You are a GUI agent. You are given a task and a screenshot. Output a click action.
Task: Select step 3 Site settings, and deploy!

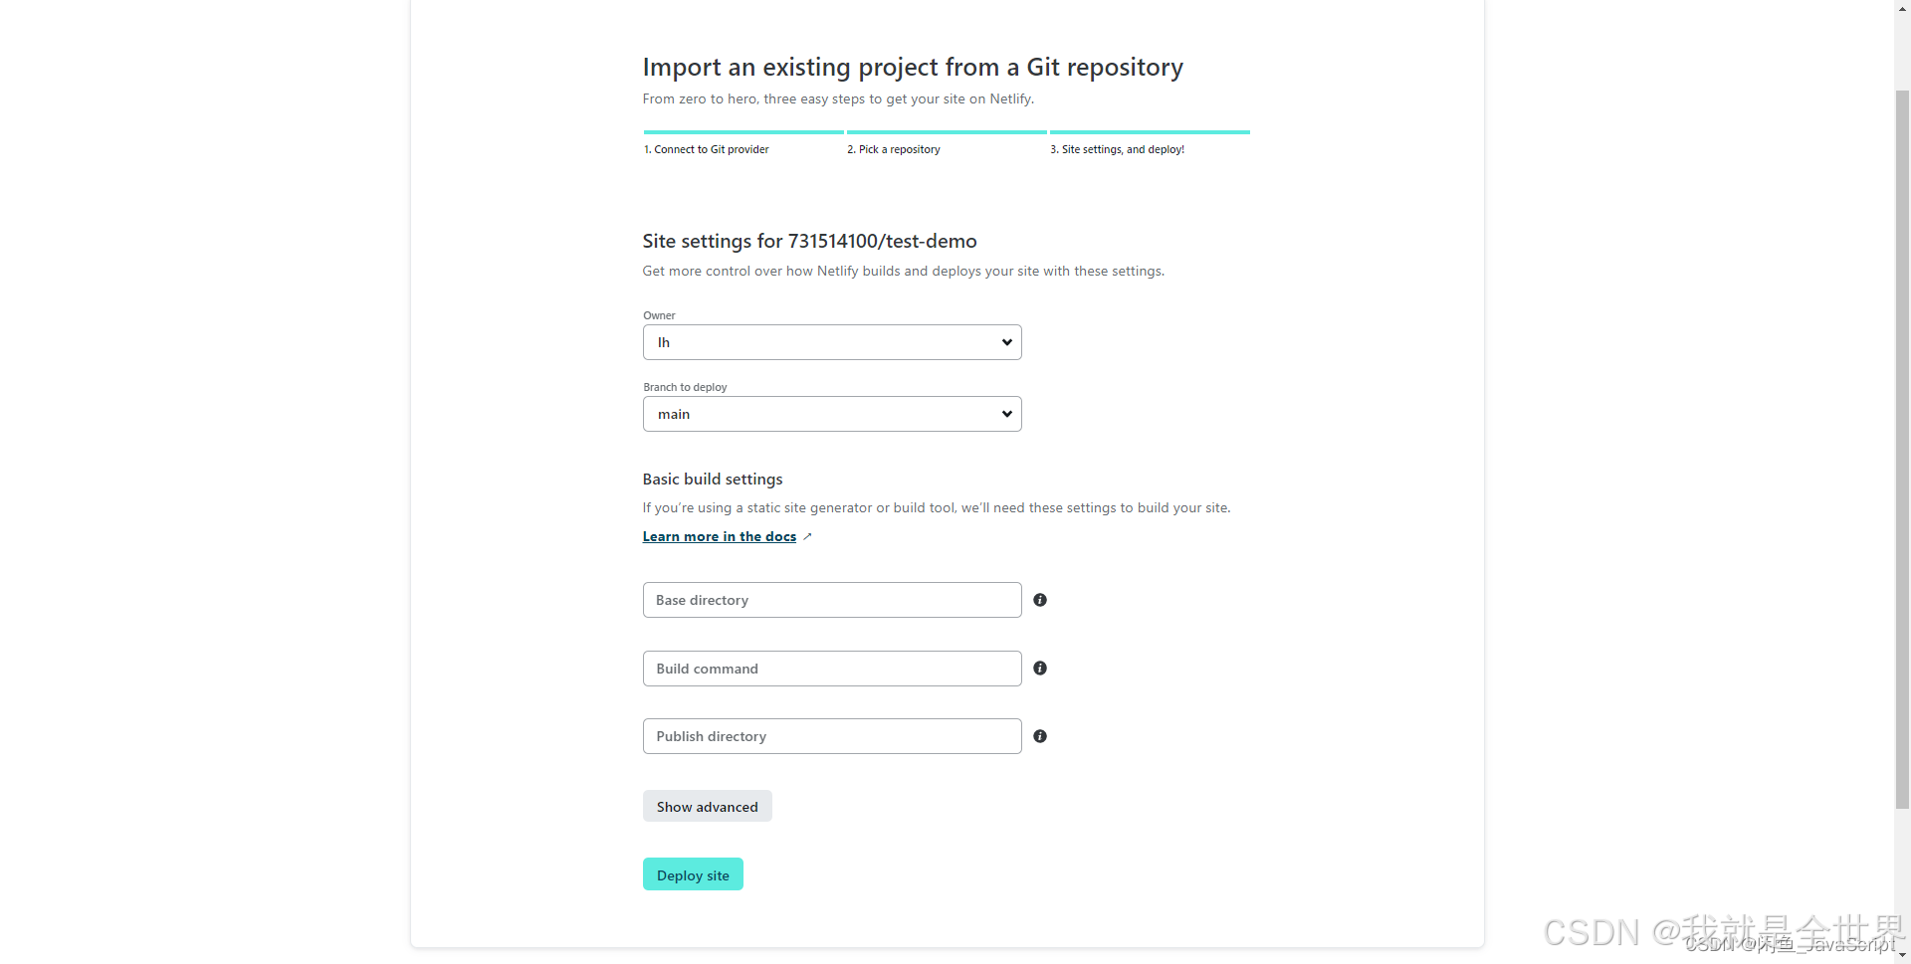coord(1118,149)
